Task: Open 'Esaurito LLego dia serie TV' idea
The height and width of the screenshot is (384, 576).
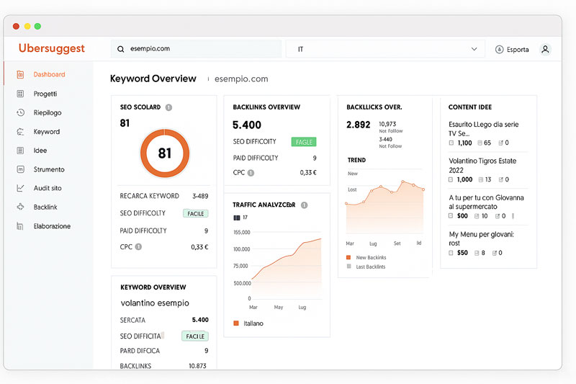Action: pyautogui.click(x=483, y=129)
